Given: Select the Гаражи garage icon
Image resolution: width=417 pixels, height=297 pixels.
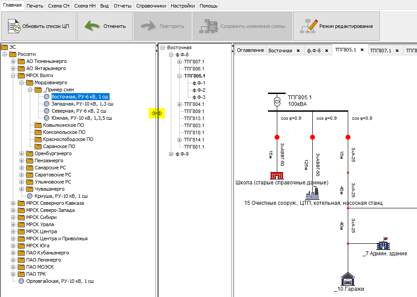Looking at the screenshot, I should point(348,279).
